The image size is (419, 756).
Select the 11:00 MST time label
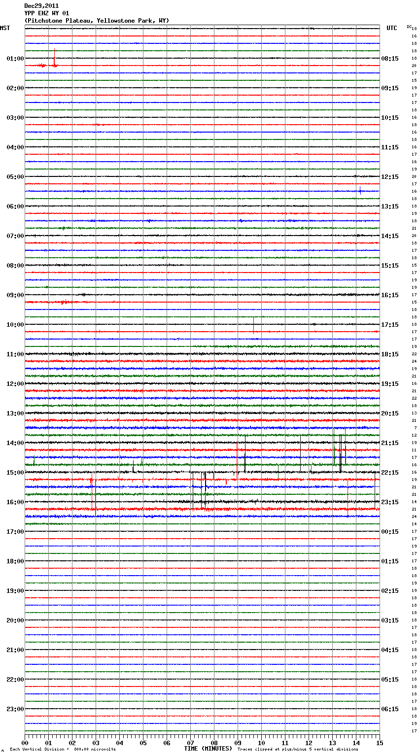pos(15,354)
